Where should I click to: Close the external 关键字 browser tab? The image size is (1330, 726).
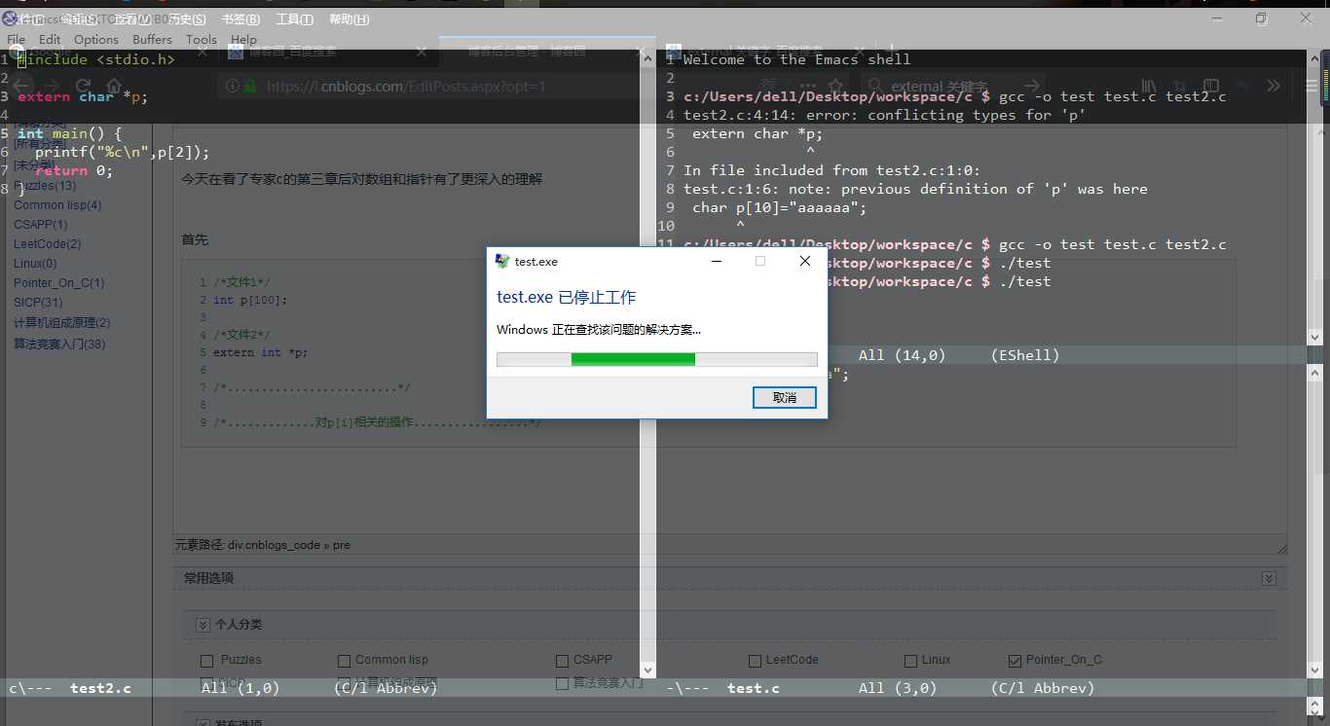(860, 52)
